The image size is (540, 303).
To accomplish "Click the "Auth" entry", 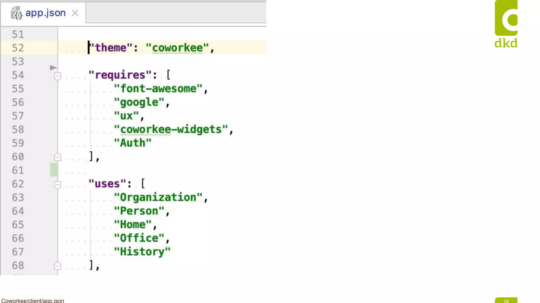I will [133, 143].
